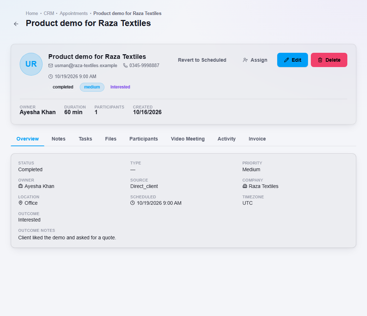Delete the appointment
The height and width of the screenshot is (316, 367).
[329, 60]
